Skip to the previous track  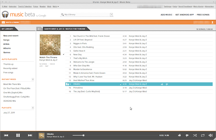pos(6,135)
